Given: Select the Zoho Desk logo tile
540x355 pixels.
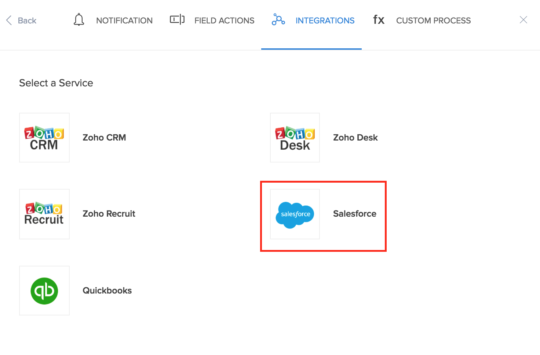Looking at the screenshot, I should [295, 138].
